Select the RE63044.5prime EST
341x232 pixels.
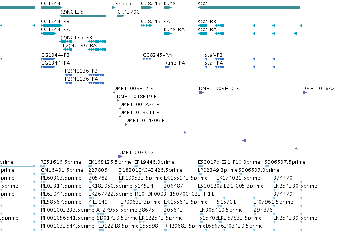click(x=43, y=198)
